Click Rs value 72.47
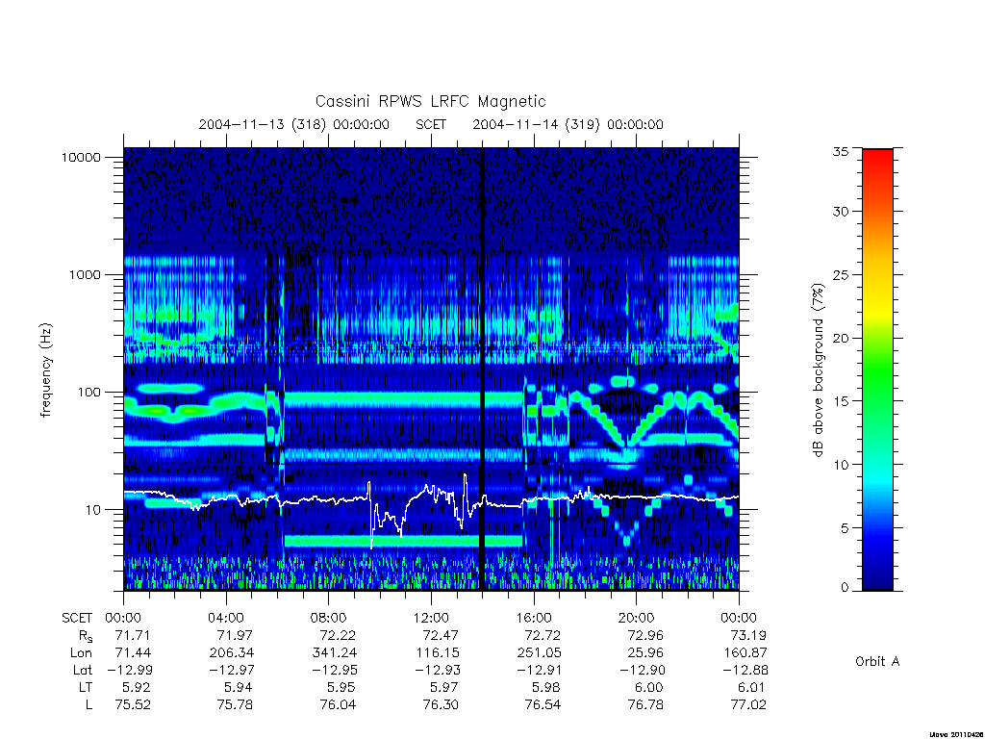Screen dimensions: 985x739 tap(441, 635)
